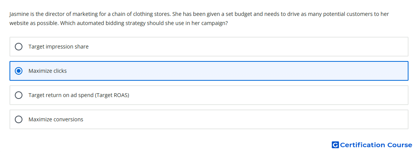Screen dimensions: 418x152
Task: Pick the Maximize conversions radio button
Action: point(19,119)
